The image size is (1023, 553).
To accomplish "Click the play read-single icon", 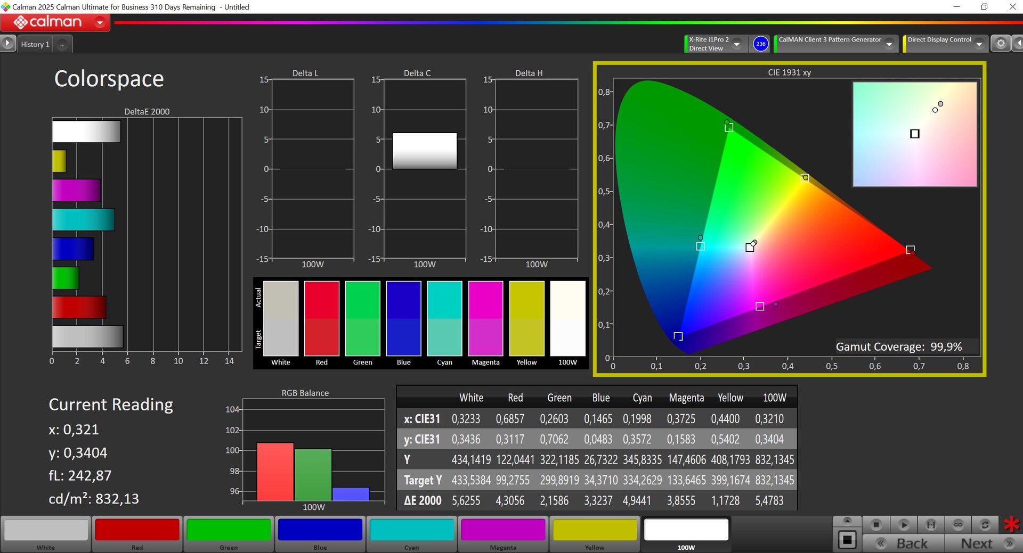I will click(x=904, y=525).
